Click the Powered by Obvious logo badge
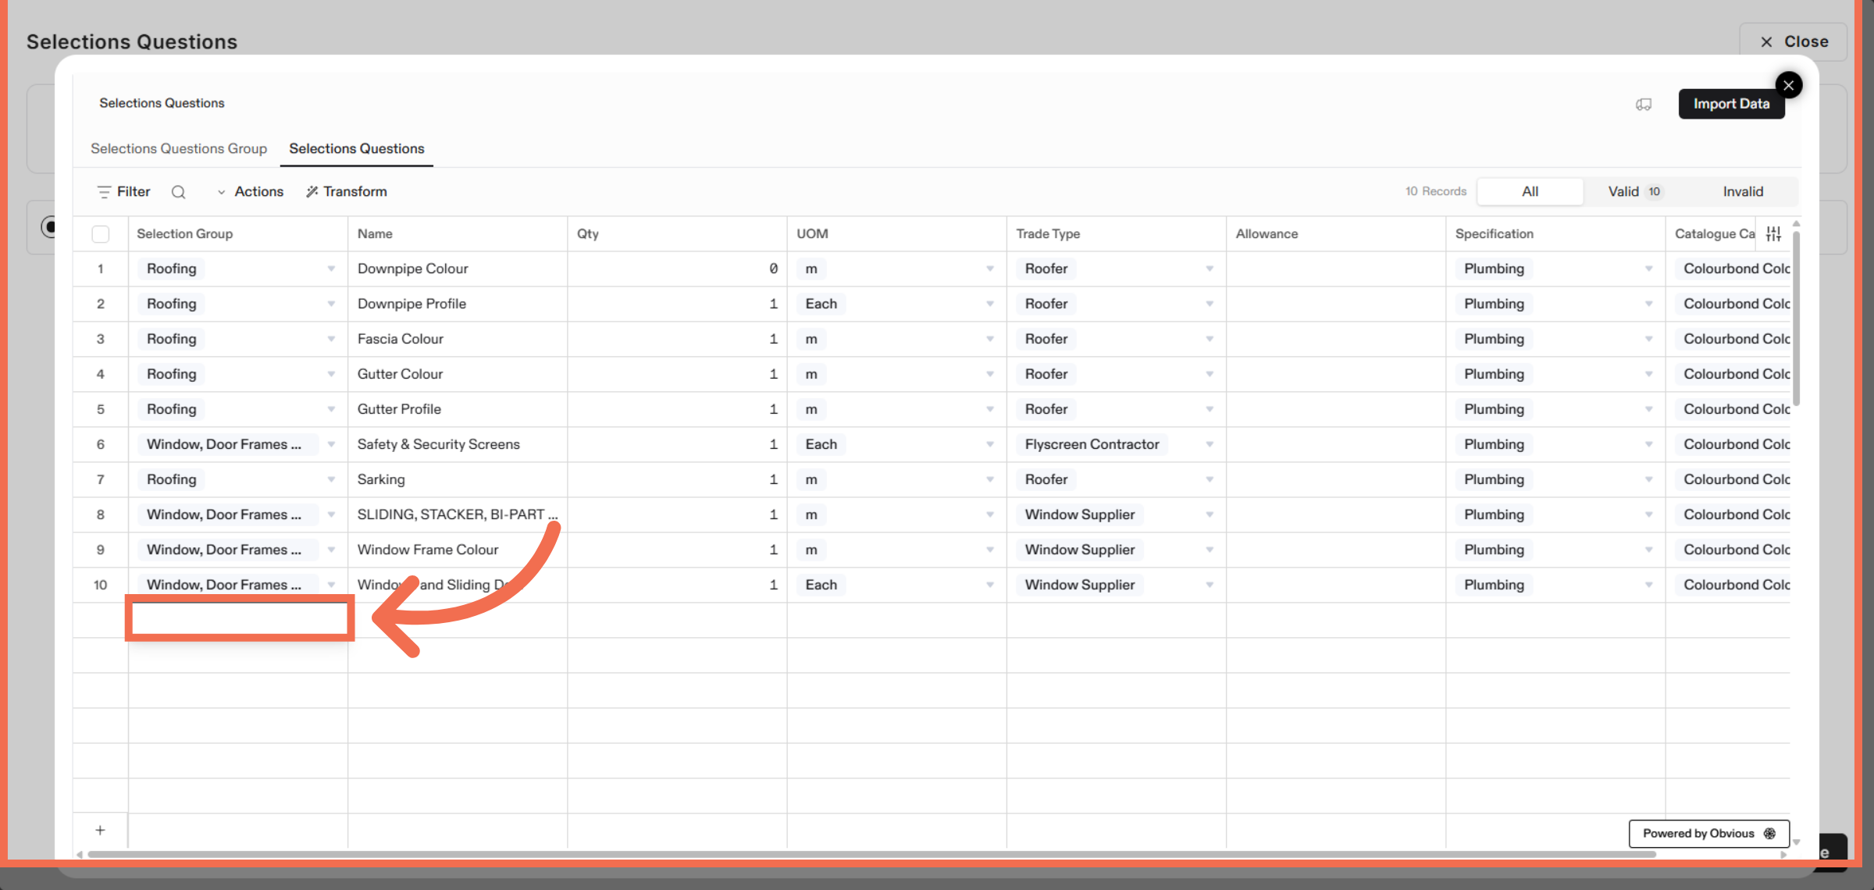 pos(1708,834)
